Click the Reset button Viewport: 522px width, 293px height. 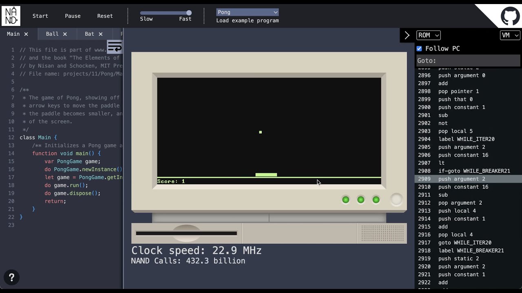coord(105,16)
